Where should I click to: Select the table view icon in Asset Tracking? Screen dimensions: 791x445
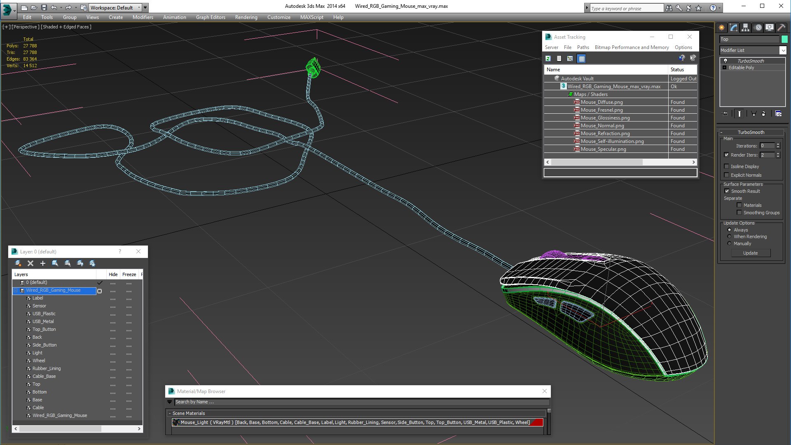coord(581,59)
